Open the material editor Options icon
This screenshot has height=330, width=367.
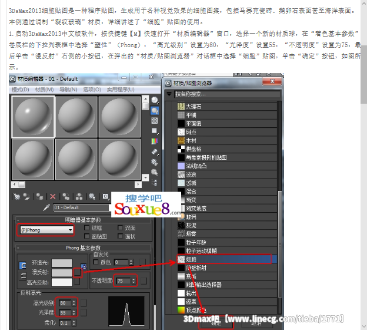[155, 162]
